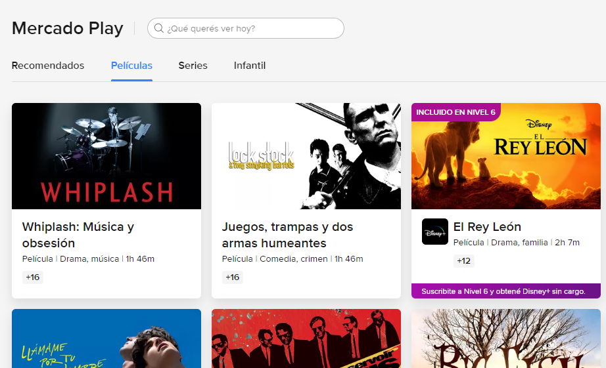Open the El Rey León poster image

click(506, 156)
